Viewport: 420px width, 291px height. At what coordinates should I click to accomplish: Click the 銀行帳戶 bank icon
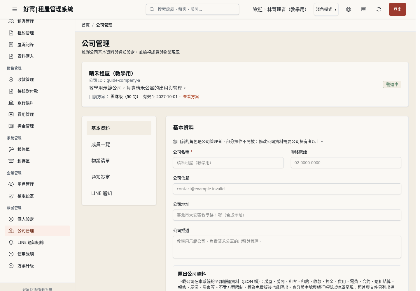[x=11, y=103]
